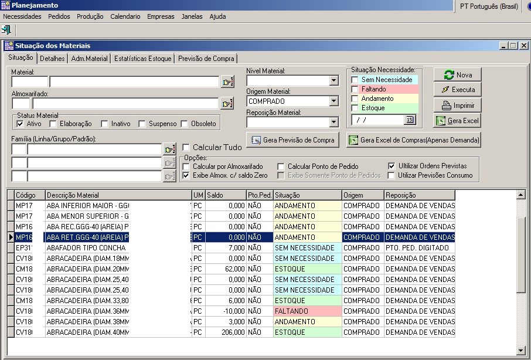This screenshot has height=360, width=531.
Task: Click the Nova refresh button
Action: pos(457,74)
